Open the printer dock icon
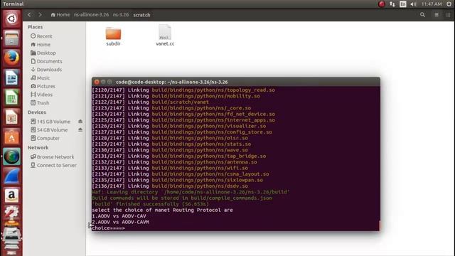 tap(11, 235)
